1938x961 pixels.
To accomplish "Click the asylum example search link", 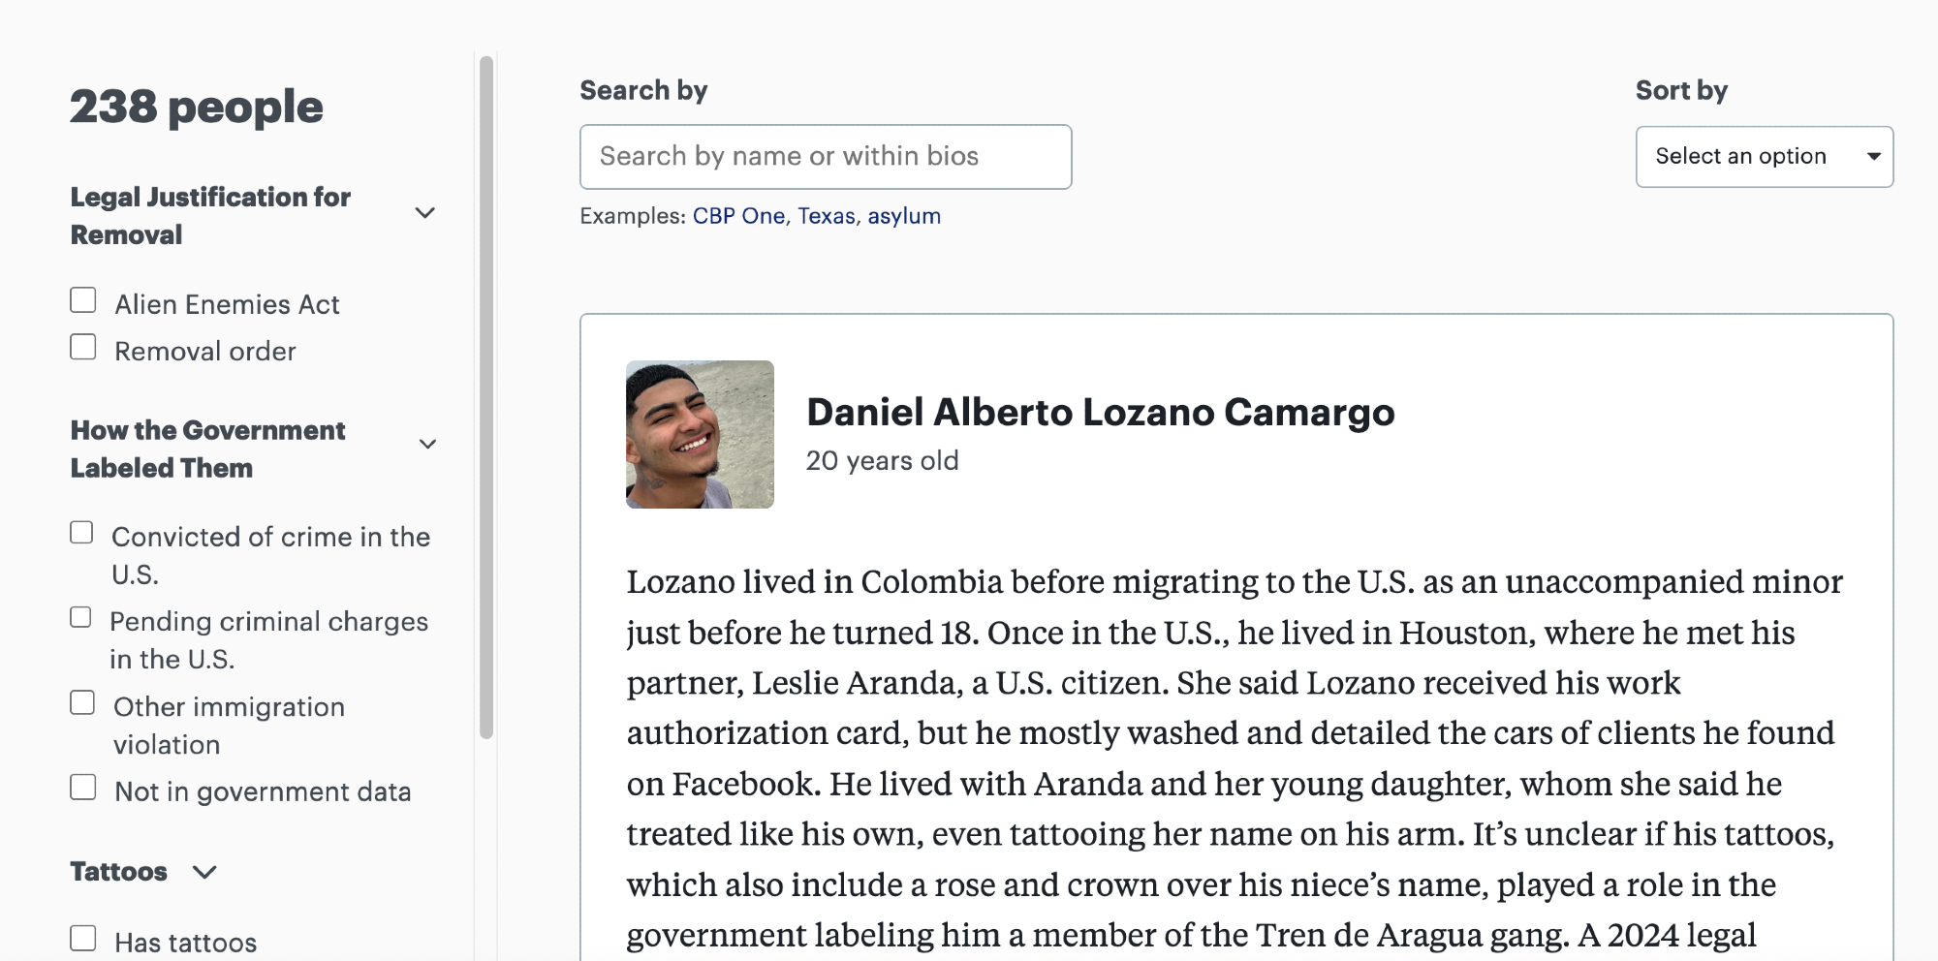I will 904,216.
